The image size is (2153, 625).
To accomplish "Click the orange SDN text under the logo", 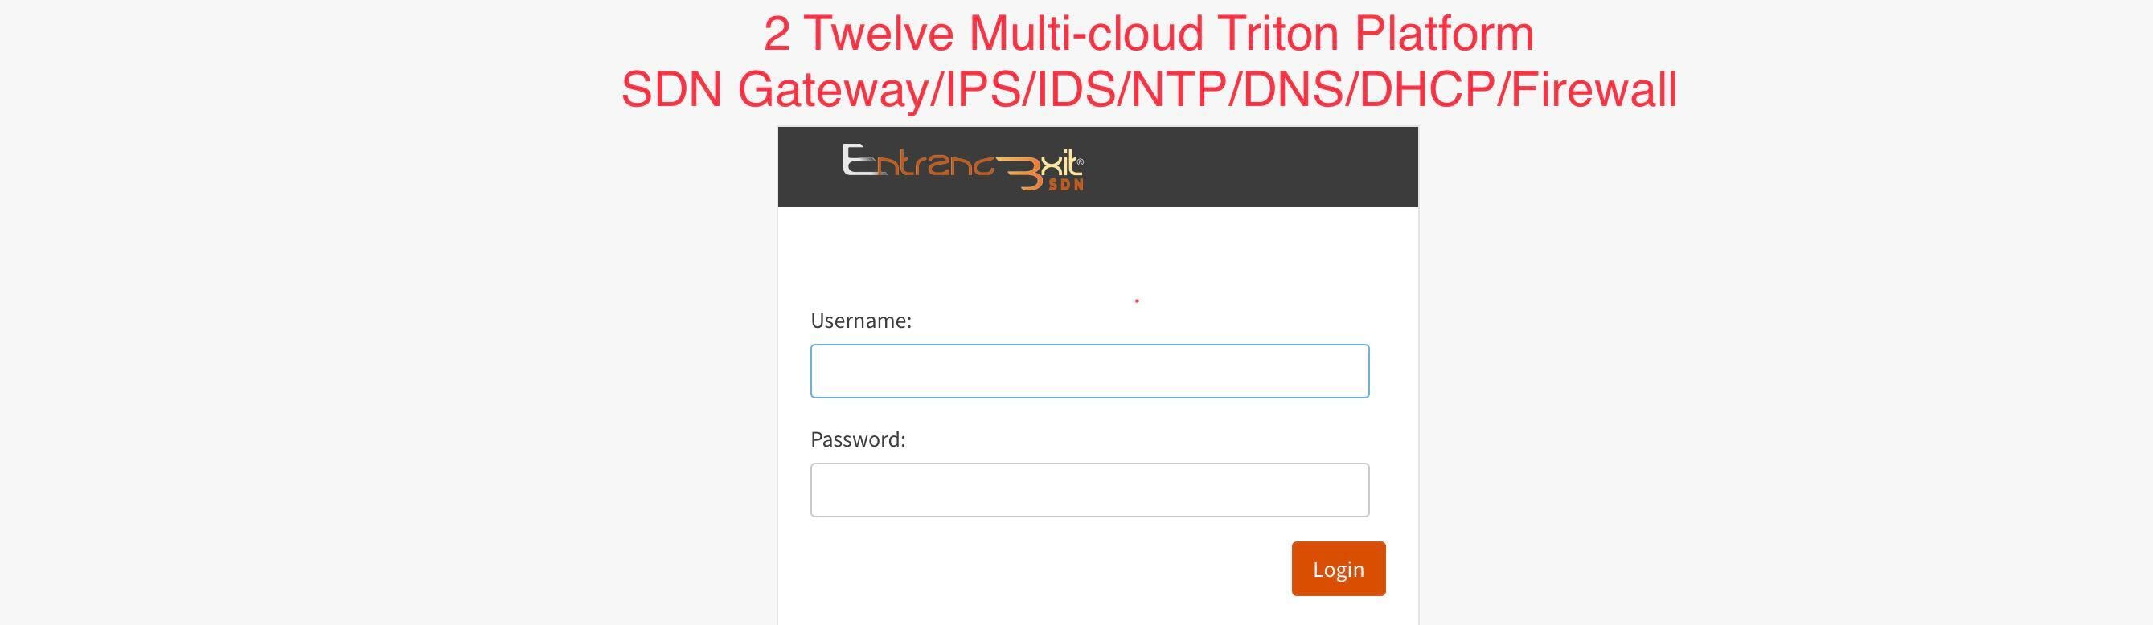I will (1065, 185).
